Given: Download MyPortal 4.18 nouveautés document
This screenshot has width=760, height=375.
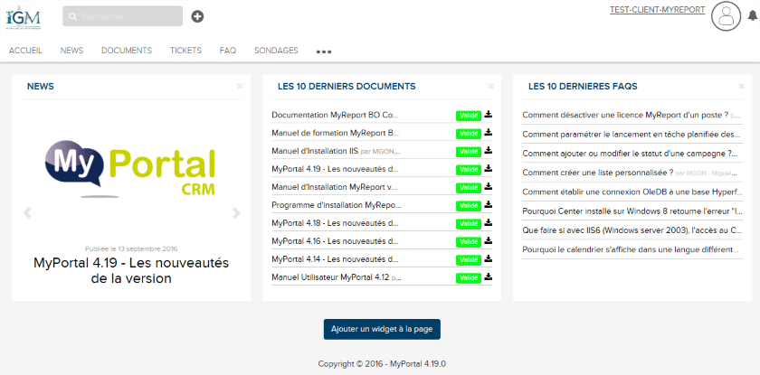Looking at the screenshot, I should tap(488, 222).
